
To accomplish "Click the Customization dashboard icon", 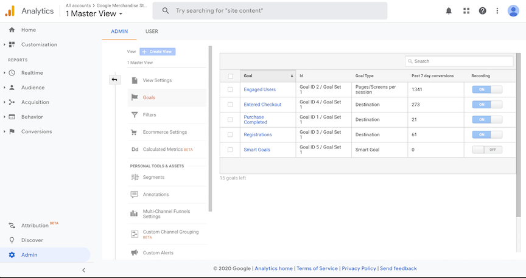I will click(12, 44).
